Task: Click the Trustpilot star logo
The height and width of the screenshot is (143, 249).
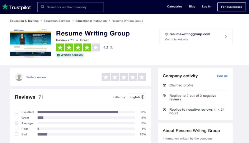Action: (5, 7)
